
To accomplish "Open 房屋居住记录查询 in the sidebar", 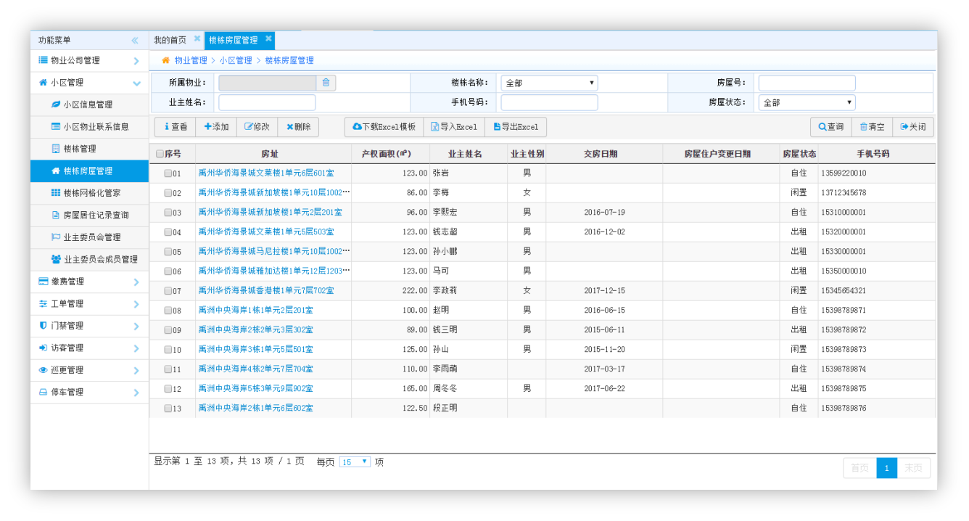I will [x=89, y=216].
